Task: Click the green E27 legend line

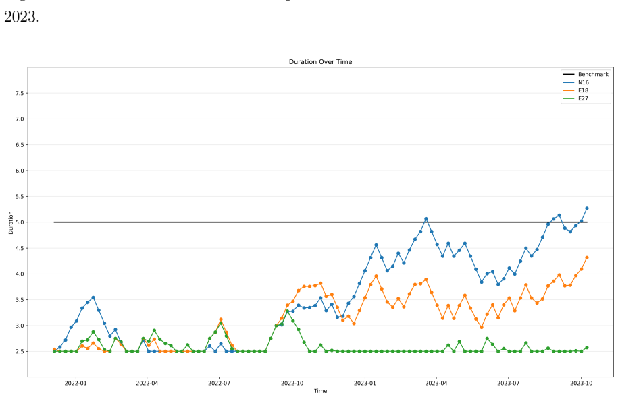Action: pyautogui.click(x=568, y=98)
